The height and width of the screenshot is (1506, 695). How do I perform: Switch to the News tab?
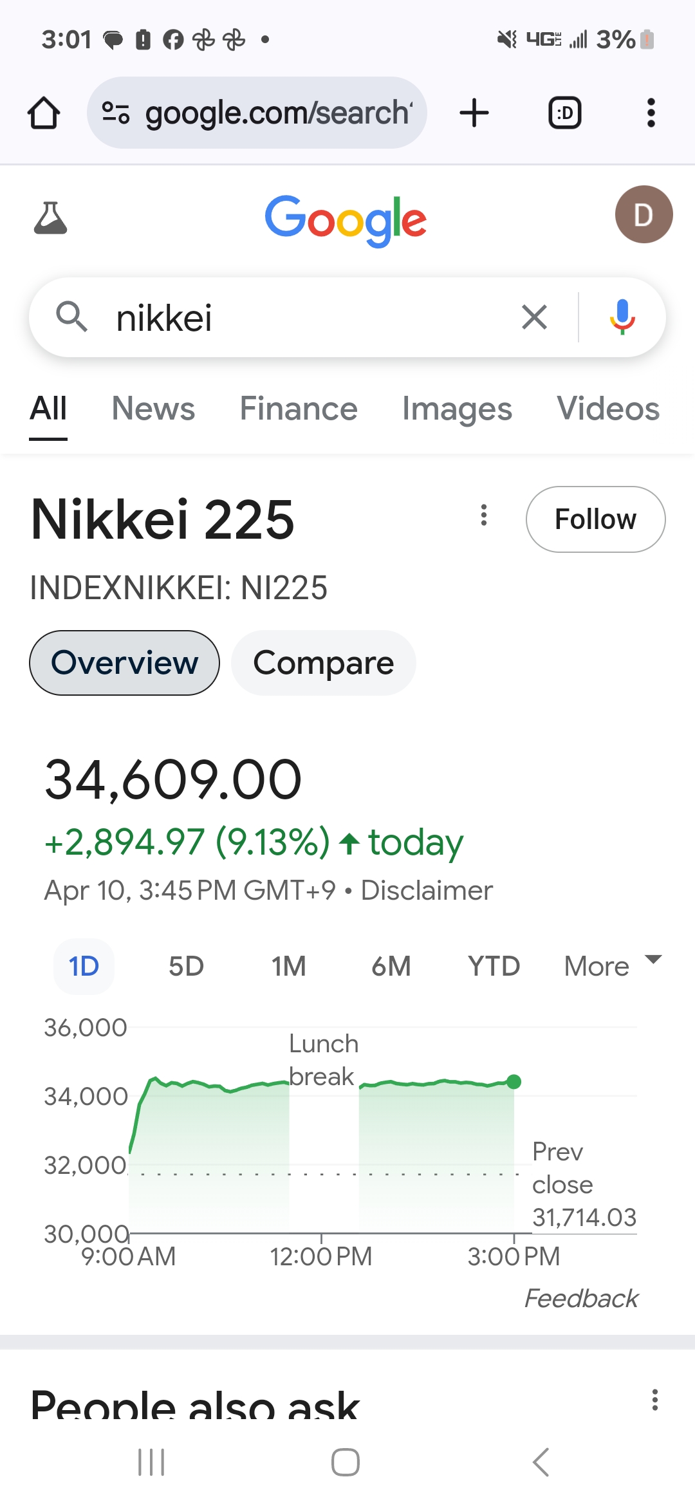click(x=153, y=409)
